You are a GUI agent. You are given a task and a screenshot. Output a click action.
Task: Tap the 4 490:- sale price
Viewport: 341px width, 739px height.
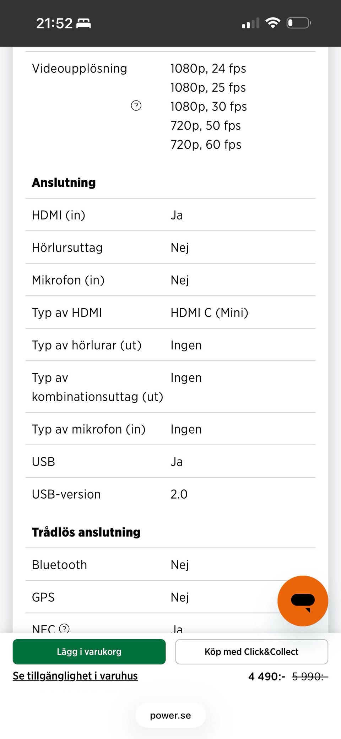(266, 676)
